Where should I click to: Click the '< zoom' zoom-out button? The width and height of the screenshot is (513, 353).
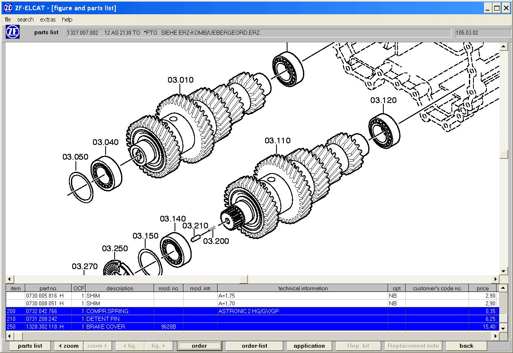click(69, 346)
